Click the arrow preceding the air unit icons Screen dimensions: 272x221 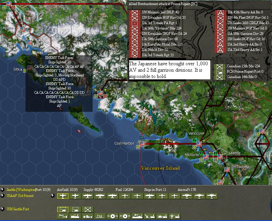pyautogui.click(x=53, y=196)
